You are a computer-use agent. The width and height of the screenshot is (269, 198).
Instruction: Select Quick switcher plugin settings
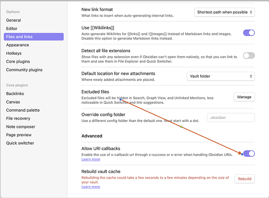click(x=20, y=143)
